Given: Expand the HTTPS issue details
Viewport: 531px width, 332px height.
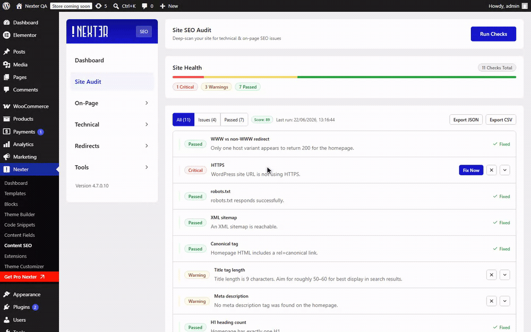Looking at the screenshot, I should pos(504,170).
